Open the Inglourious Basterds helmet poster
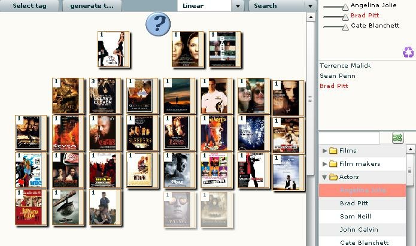The height and width of the screenshot is (246, 416). tap(68, 207)
